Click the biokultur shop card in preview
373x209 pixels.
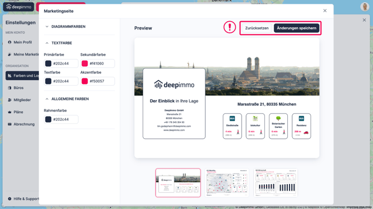pos(255,126)
